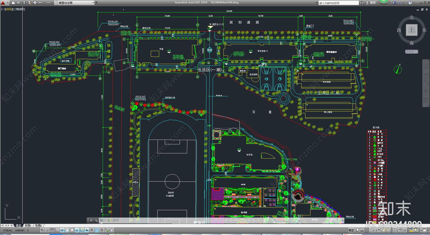Viewport: 430px width, 235px height.
Task: Toggle snap mode in status bar
Action: click(x=47, y=230)
